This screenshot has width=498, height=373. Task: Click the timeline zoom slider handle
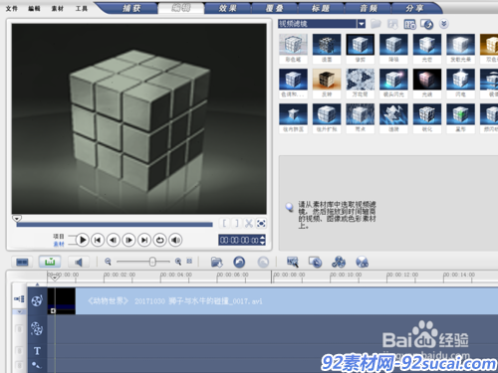point(152,262)
